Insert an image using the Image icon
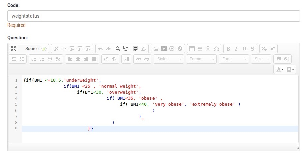Screen dimensions: 304x155 156,49
